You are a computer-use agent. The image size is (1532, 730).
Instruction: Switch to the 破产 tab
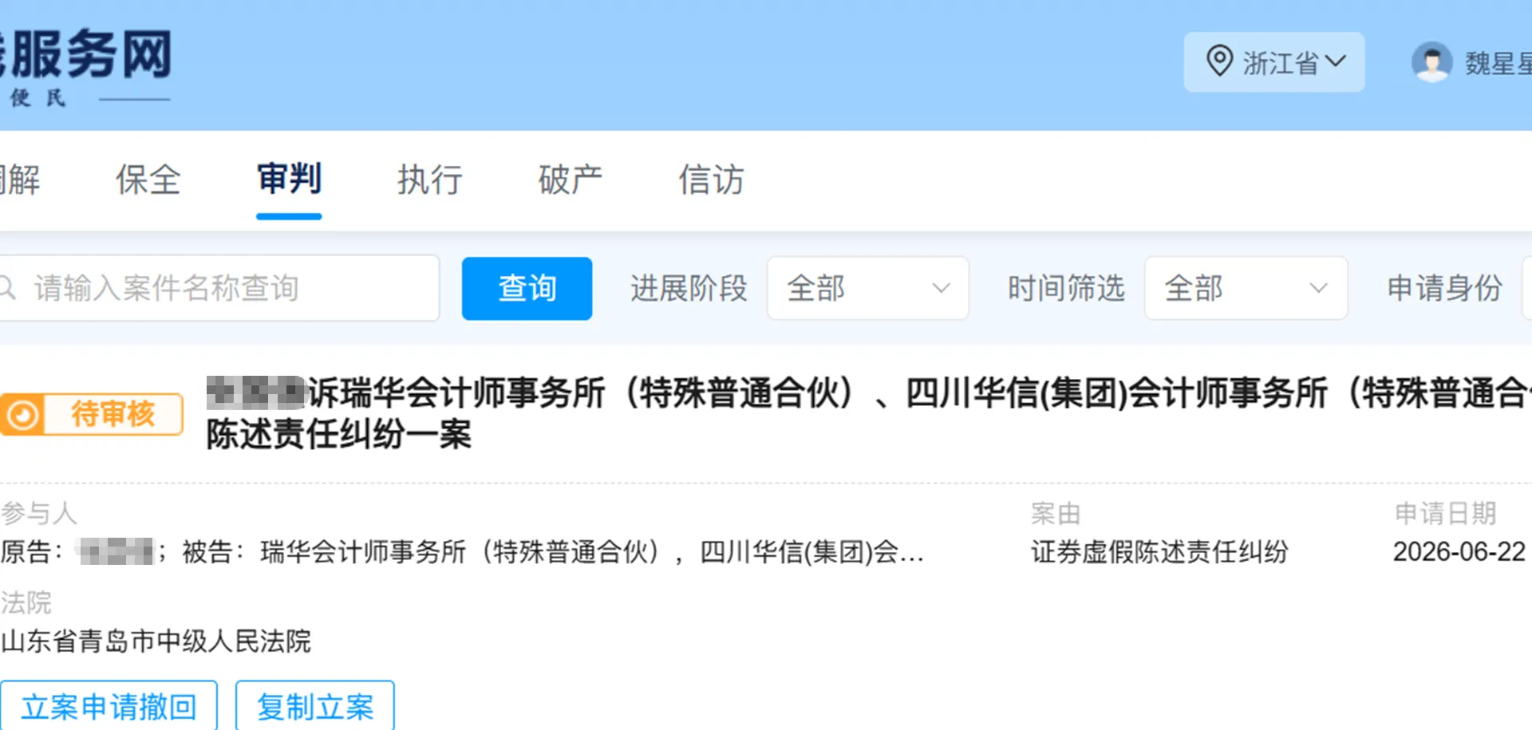571,180
